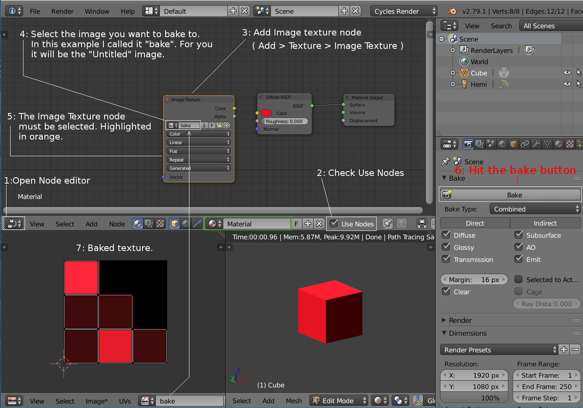The width and height of the screenshot is (583, 408).
Task: Click the Roughness 0.000 slider on Diffuse BSDF
Action: click(284, 121)
